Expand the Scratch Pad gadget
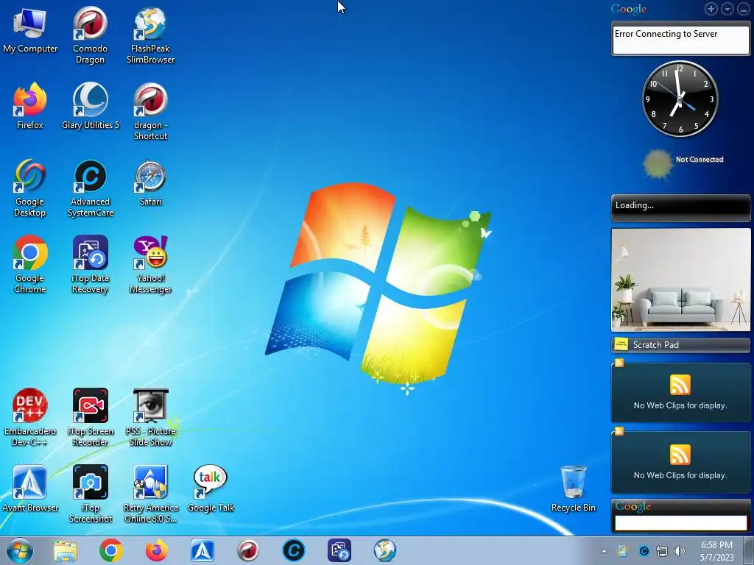754x565 pixels. (x=680, y=345)
